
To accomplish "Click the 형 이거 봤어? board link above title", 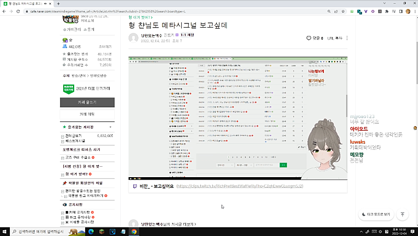I will pyautogui.click(x=141, y=17).
